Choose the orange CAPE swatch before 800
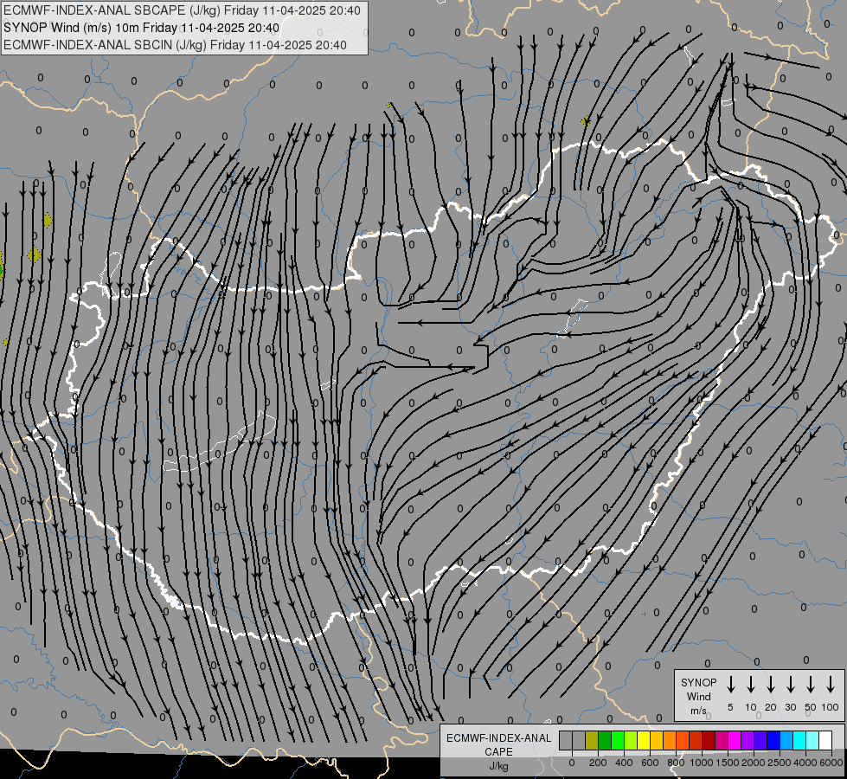This screenshot has width=847, height=779. [x=670, y=740]
